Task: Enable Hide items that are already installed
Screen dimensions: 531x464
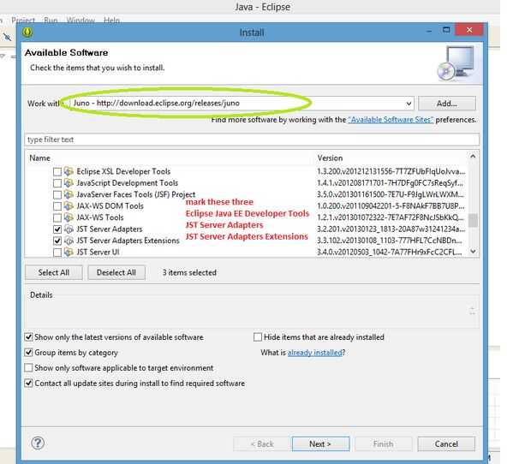Action: click(x=258, y=337)
